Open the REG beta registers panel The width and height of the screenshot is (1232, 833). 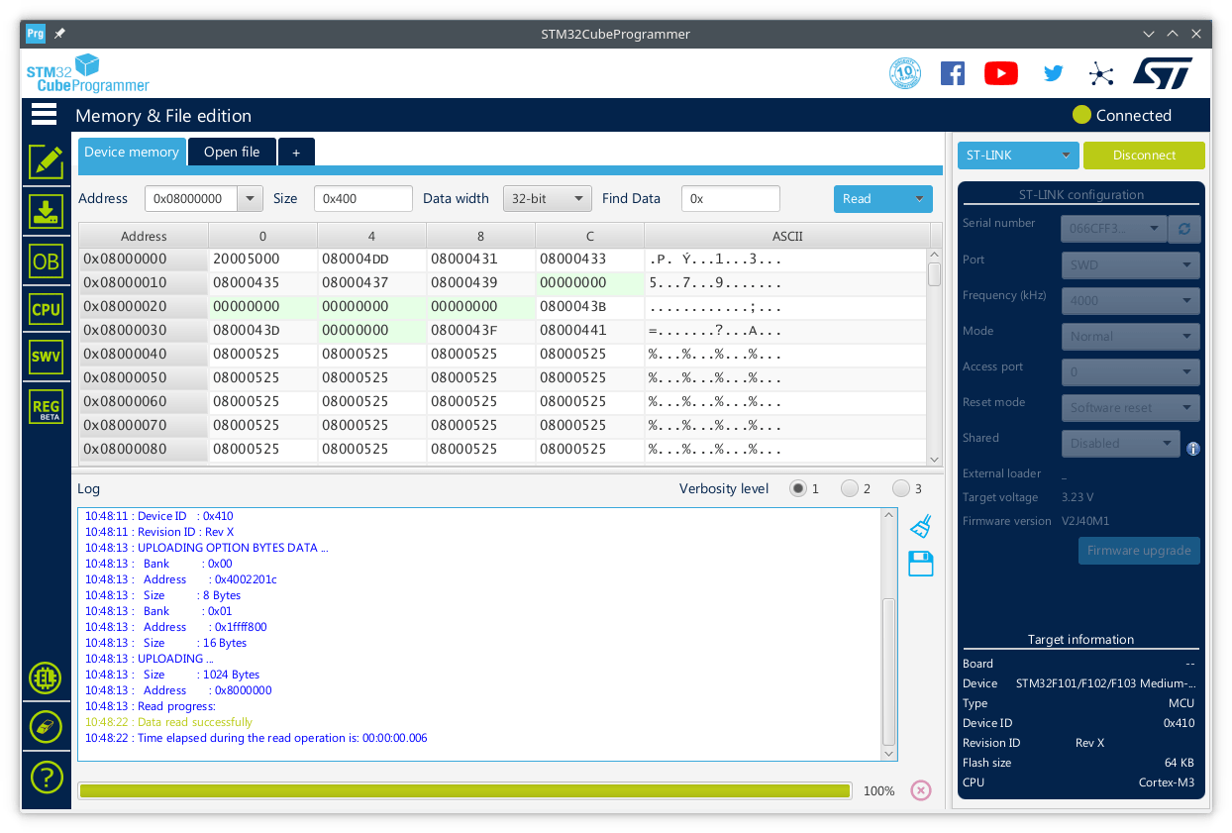point(47,407)
